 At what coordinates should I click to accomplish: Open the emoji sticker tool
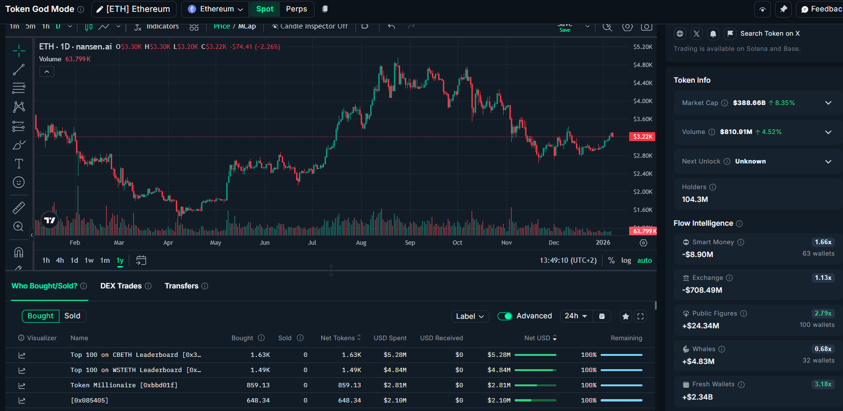(x=19, y=182)
